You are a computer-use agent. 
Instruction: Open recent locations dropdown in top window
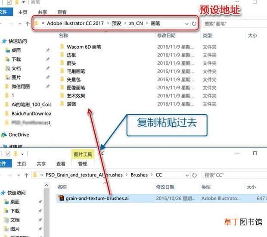coord(20,24)
